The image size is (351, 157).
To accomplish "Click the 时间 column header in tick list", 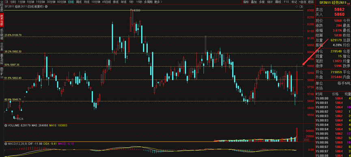I will 319,94.
